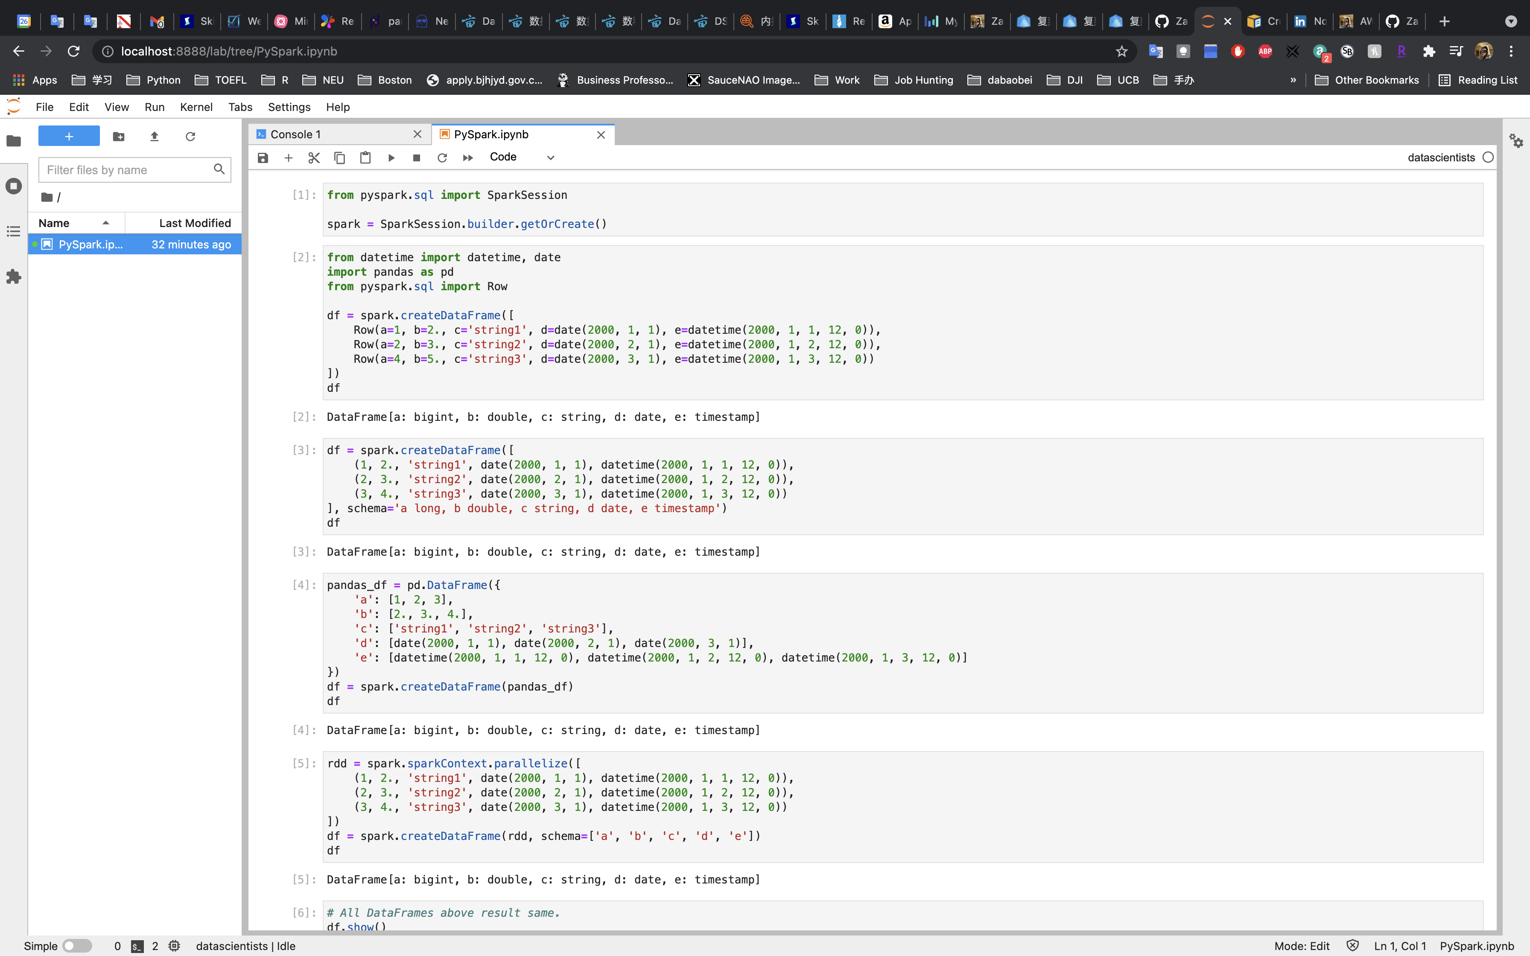Open the Table of Contents sidebar
Viewport: 1530px width, 956px height.
14,231
